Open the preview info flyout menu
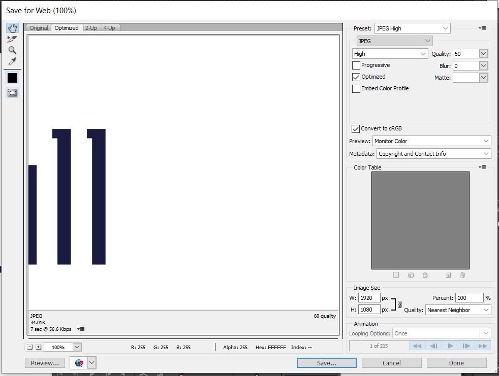Screen dimensions: 499x376 click(x=81, y=329)
